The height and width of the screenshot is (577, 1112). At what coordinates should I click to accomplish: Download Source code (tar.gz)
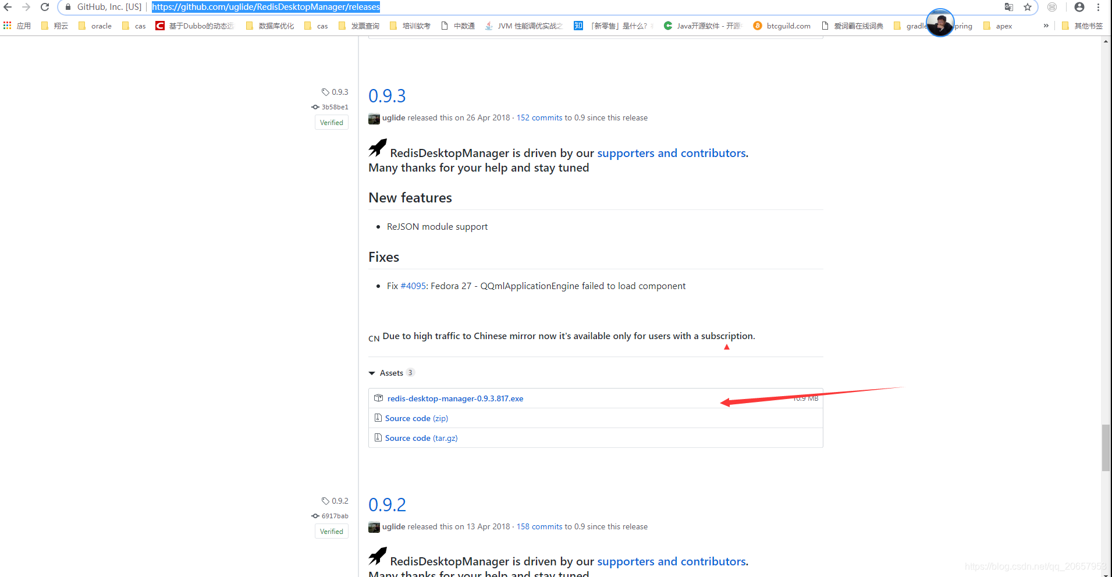pyautogui.click(x=421, y=438)
